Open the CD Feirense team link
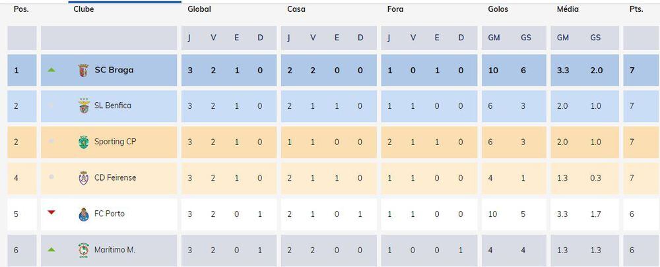Image resolution: width=660 pixels, height=267 pixels. (115, 177)
